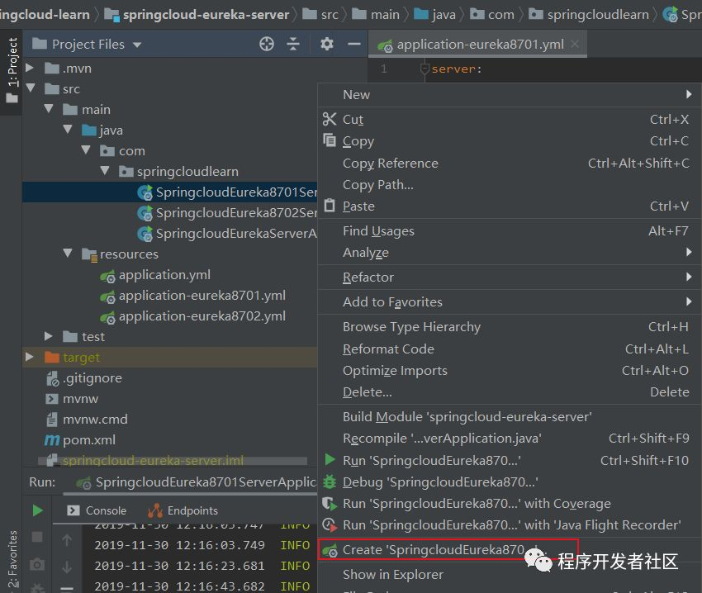The image size is (702, 593).
Task: Open the Refactor submenu
Action: pyautogui.click(x=510, y=278)
